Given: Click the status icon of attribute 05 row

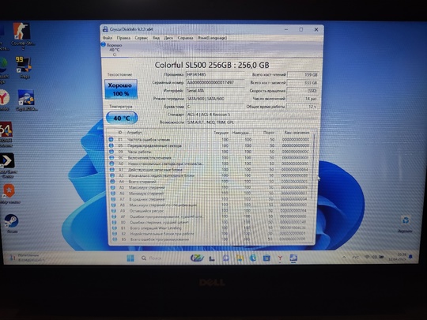Looking at the screenshot, I should point(111,145).
